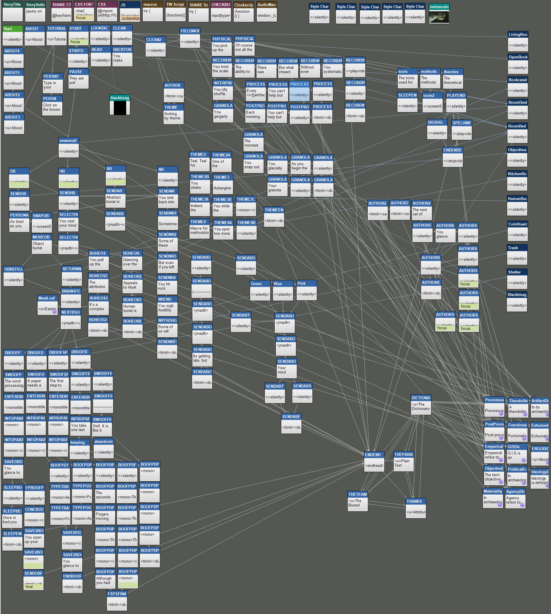This screenshot has width=551, height=614.
Task: Select the ENDENDE passage
Action: click(453, 157)
